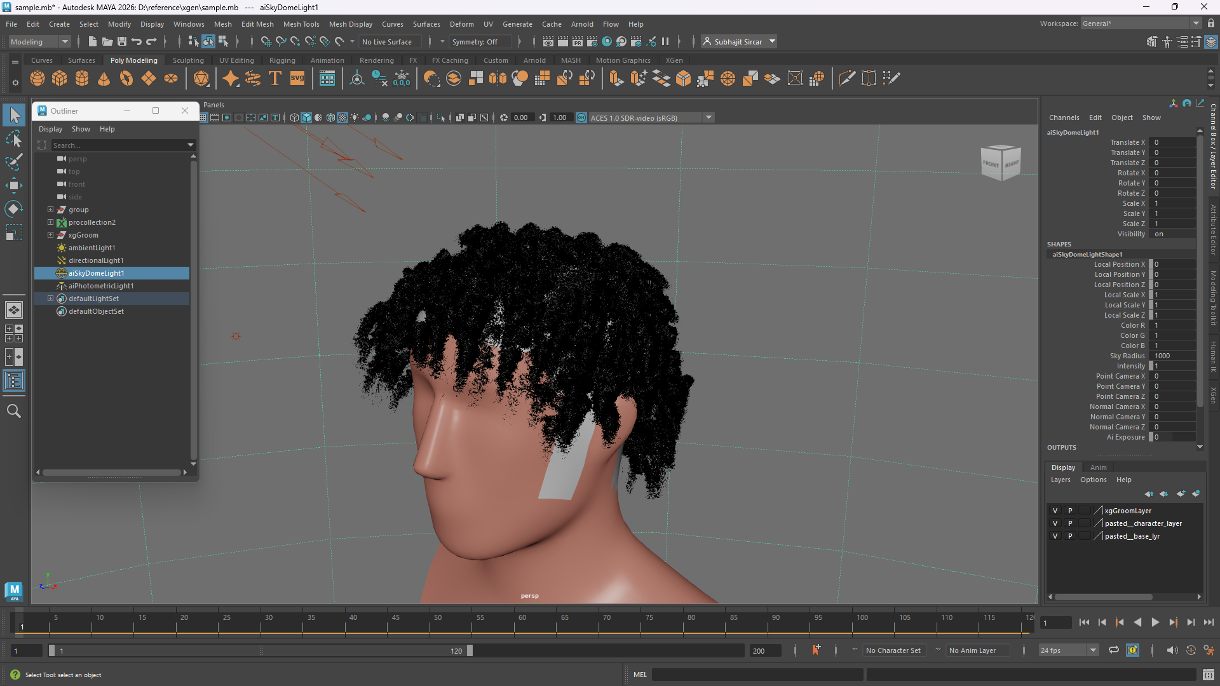Viewport: 1220px width, 686px height.
Task: Click the Redo arrow icon
Action: tap(151, 41)
